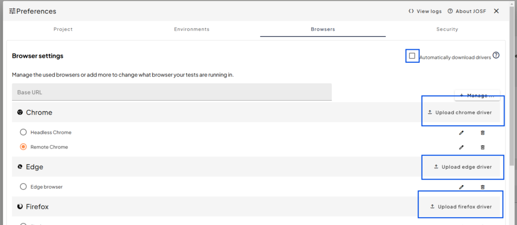Switch to the Project tab
This screenshot has width=517, height=225.
pyautogui.click(x=63, y=29)
